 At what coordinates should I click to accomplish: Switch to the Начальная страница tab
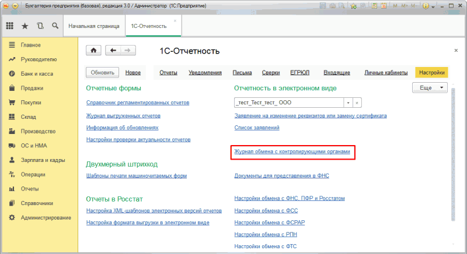pyautogui.click(x=93, y=26)
